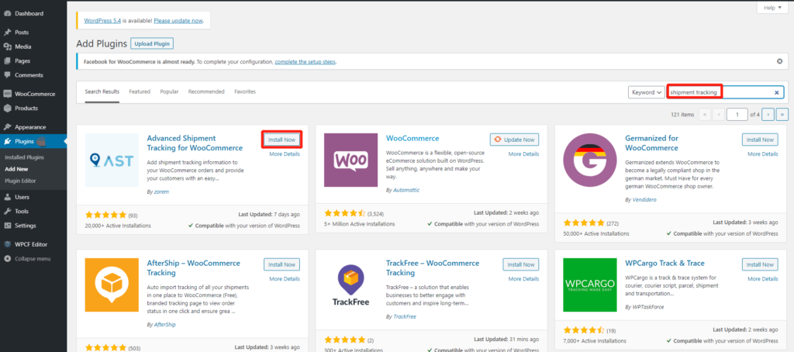This screenshot has width=794, height=352.
Task: Click author link Automattic
Action: (406, 190)
